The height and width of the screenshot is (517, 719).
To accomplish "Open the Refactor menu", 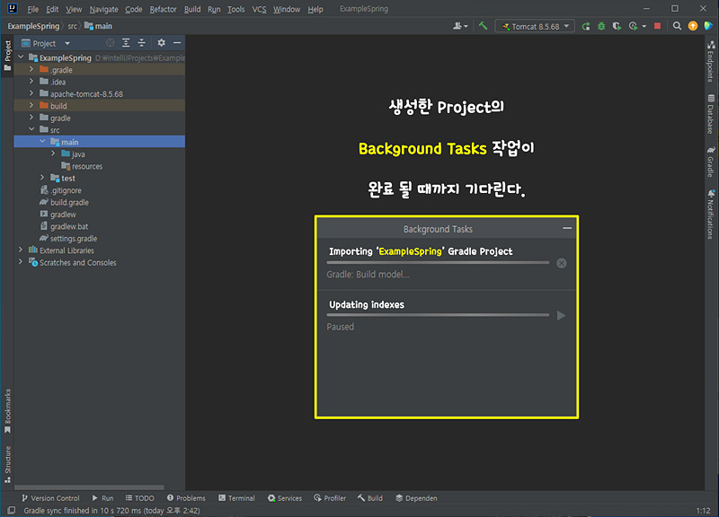I will [x=163, y=9].
